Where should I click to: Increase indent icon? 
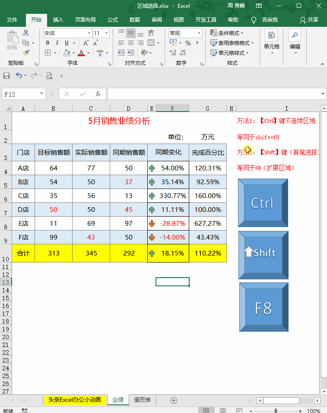point(131,53)
